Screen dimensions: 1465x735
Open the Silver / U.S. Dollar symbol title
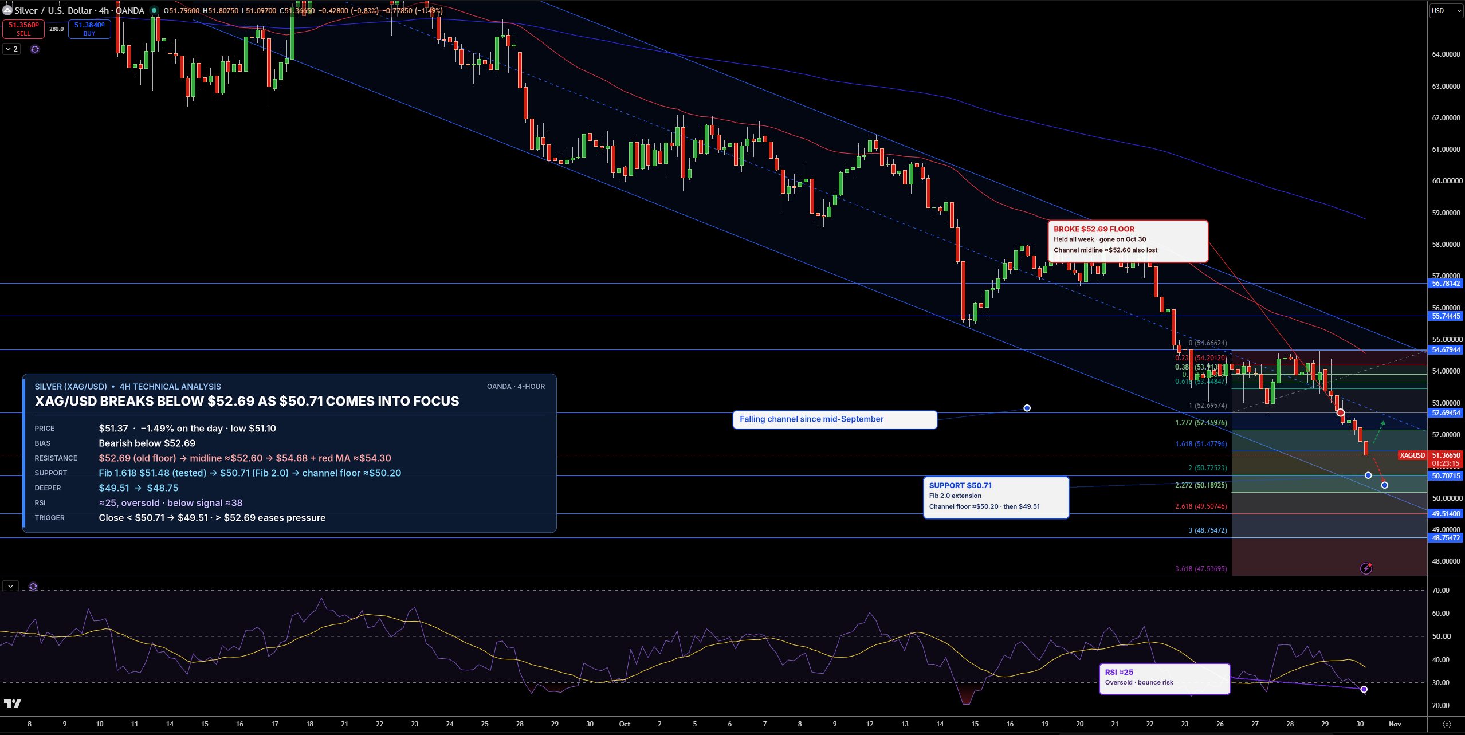80,10
